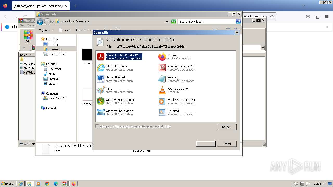Choose Windows Photo Viewer icon
Image resolution: width=333 pixels, height=187 pixels.
pos(101,112)
